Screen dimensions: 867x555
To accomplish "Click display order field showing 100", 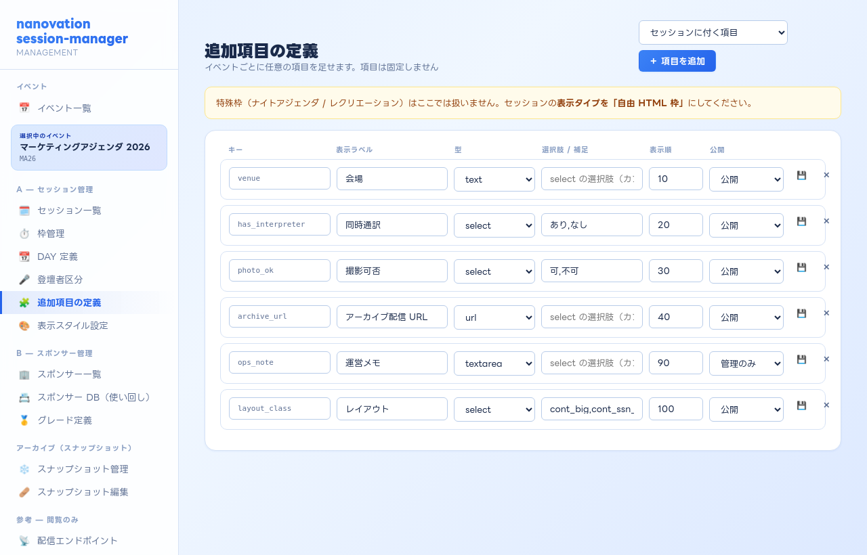I will pos(676,409).
